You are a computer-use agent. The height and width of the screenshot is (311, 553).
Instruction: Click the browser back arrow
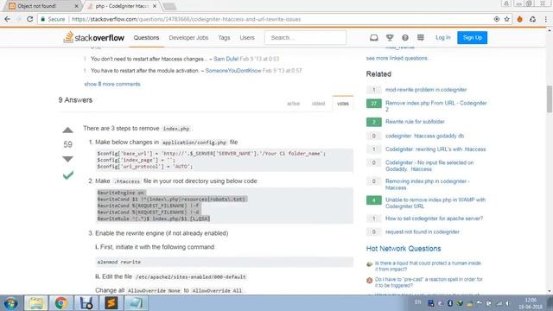point(7,19)
